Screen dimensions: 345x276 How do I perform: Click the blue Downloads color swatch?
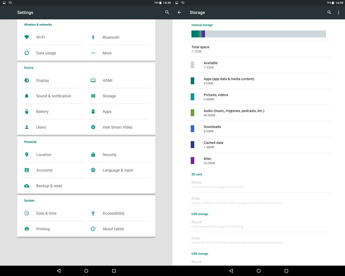pos(192,129)
